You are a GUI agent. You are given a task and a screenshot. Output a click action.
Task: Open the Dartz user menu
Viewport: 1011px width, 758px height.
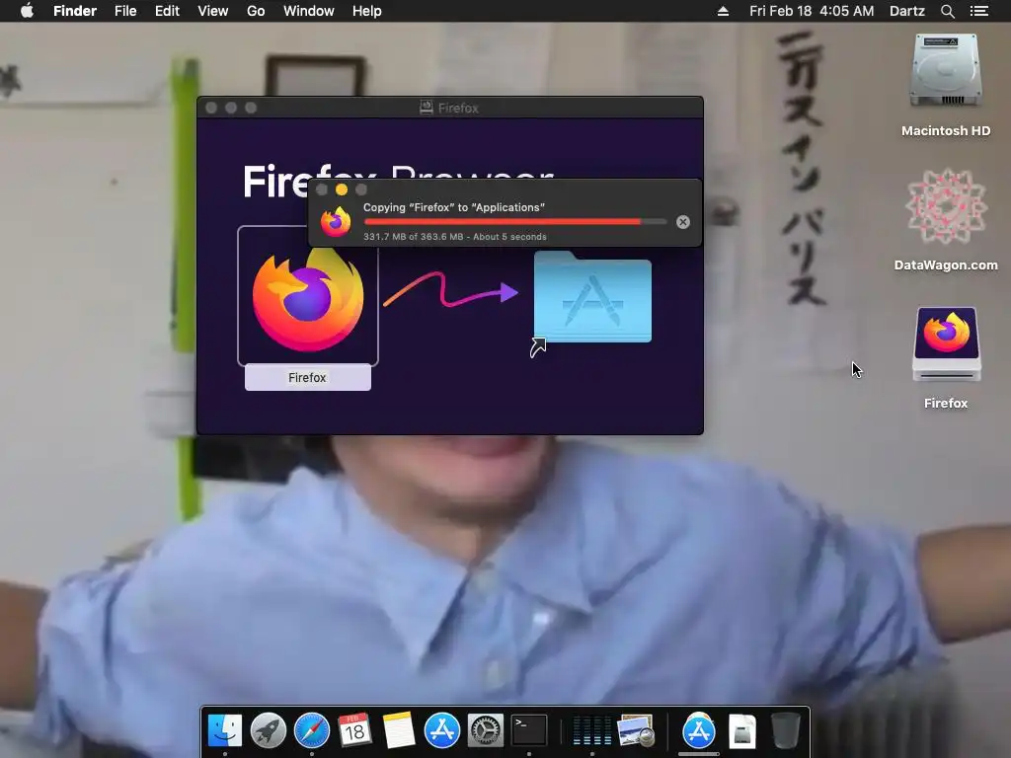(906, 11)
